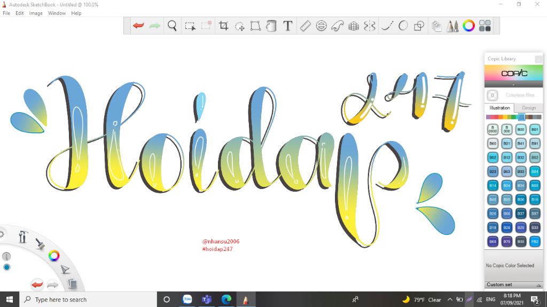Enable the Ellipse guide
Screen dimensions: 547x307
point(321,26)
